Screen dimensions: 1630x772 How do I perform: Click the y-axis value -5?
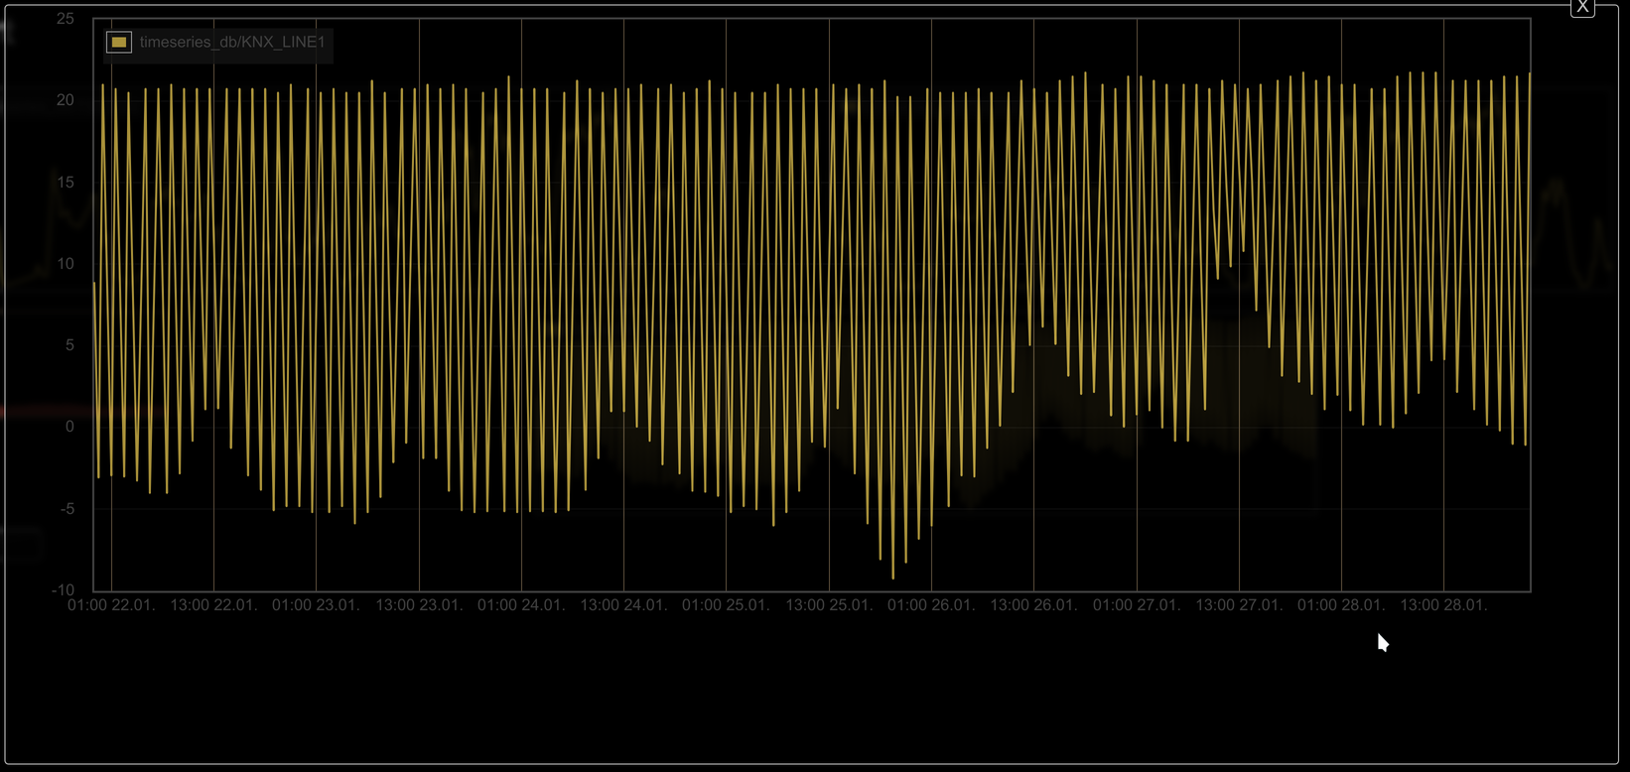click(68, 509)
